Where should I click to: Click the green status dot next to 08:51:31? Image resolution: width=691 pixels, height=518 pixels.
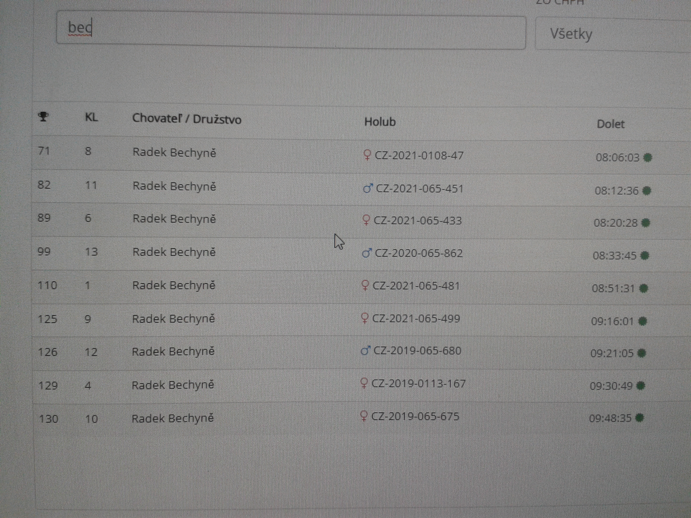[x=643, y=288]
